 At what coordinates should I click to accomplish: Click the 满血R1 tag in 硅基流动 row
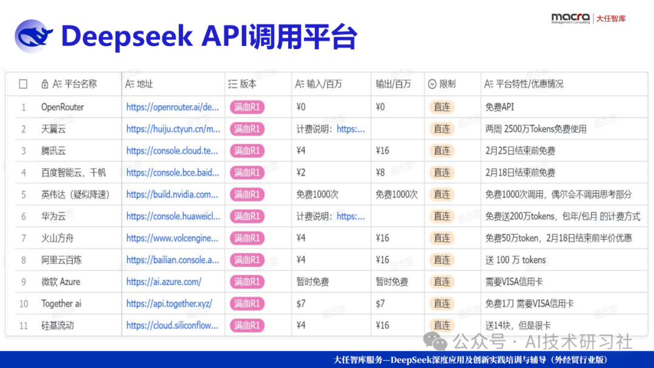(x=247, y=326)
